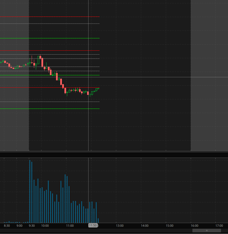Click the 17:00 label on the time axis
This screenshot has height=234, width=228.
pyautogui.click(x=219, y=226)
